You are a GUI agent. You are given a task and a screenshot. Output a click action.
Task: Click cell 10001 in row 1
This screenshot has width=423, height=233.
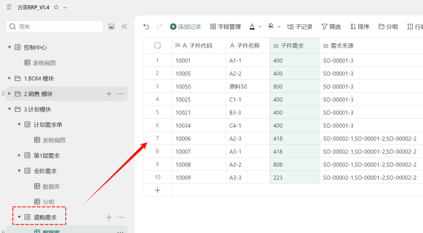pyautogui.click(x=199, y=60)
